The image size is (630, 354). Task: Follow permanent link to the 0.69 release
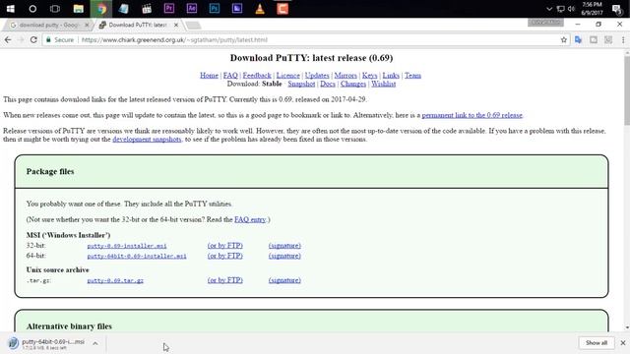[x=472, y=115]
